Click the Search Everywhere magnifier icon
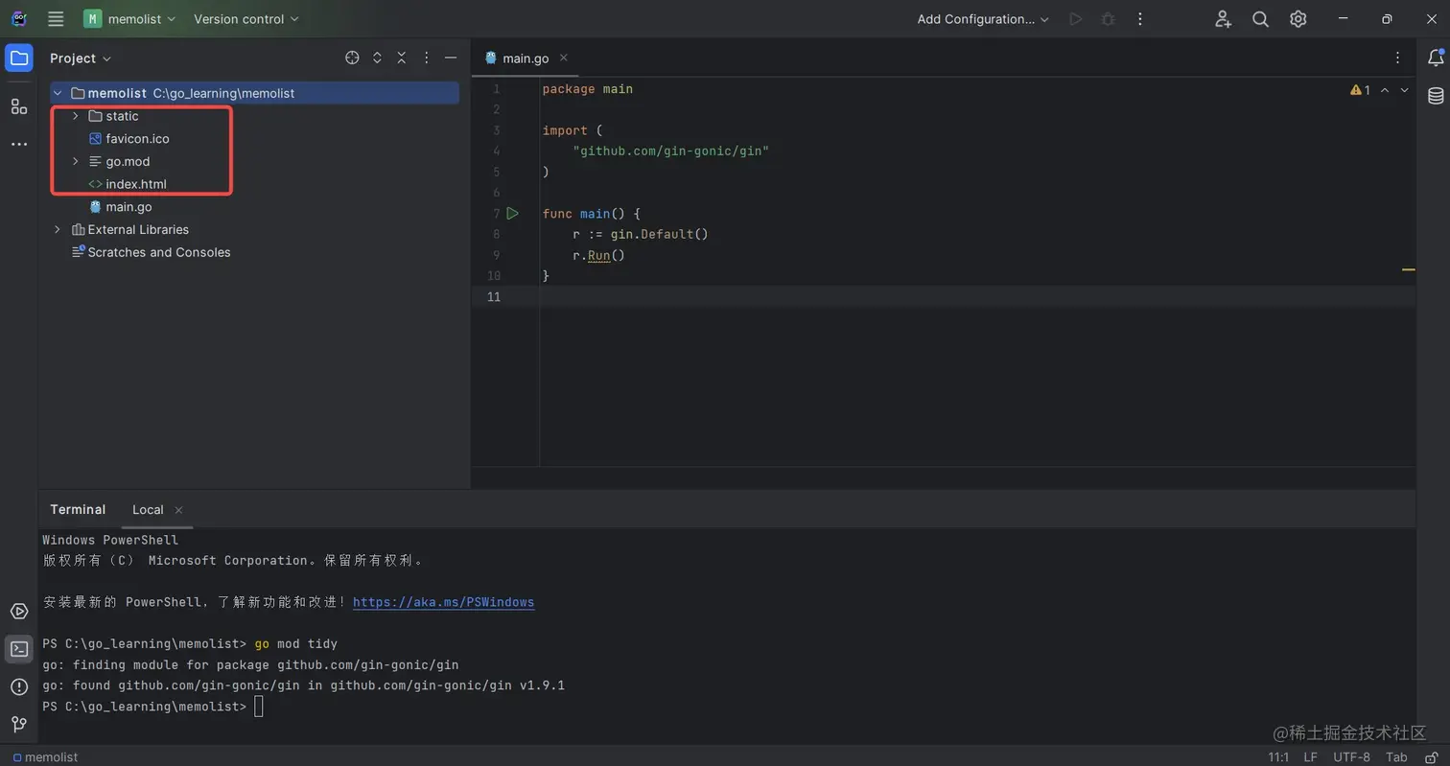The width and height of the screenshot is (1450, 766). coord(1261,19)
